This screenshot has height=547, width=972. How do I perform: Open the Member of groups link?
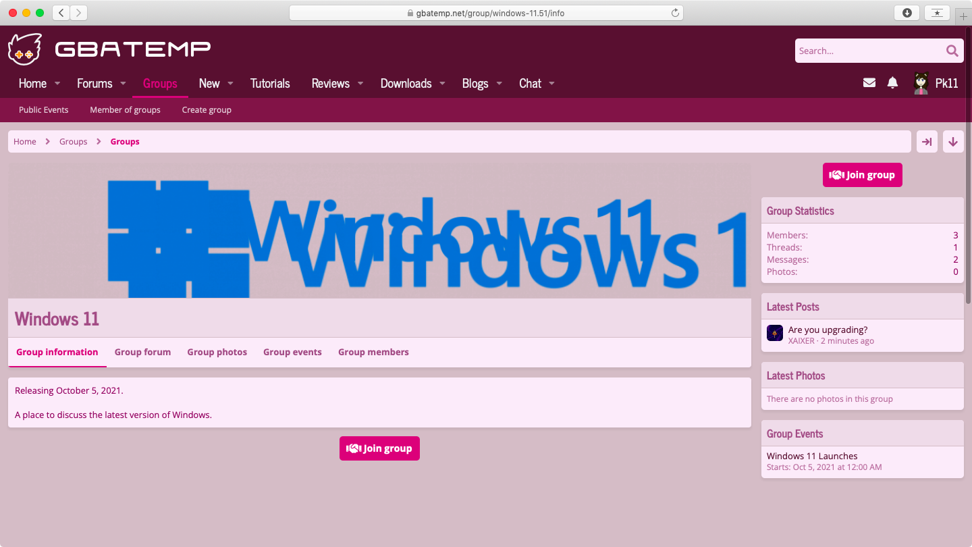coord(125,110)
